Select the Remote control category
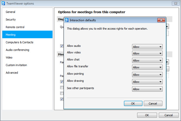The width and height of the screenshot is (181, 121). [27, 27]
